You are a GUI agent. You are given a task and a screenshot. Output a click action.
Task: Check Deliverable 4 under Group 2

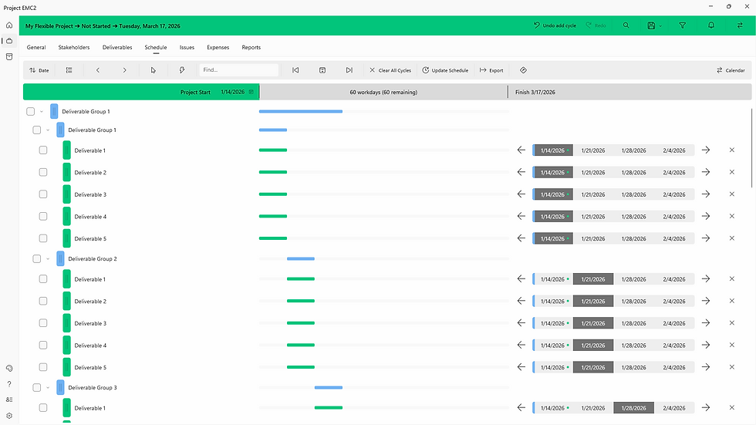coord(43,345)
